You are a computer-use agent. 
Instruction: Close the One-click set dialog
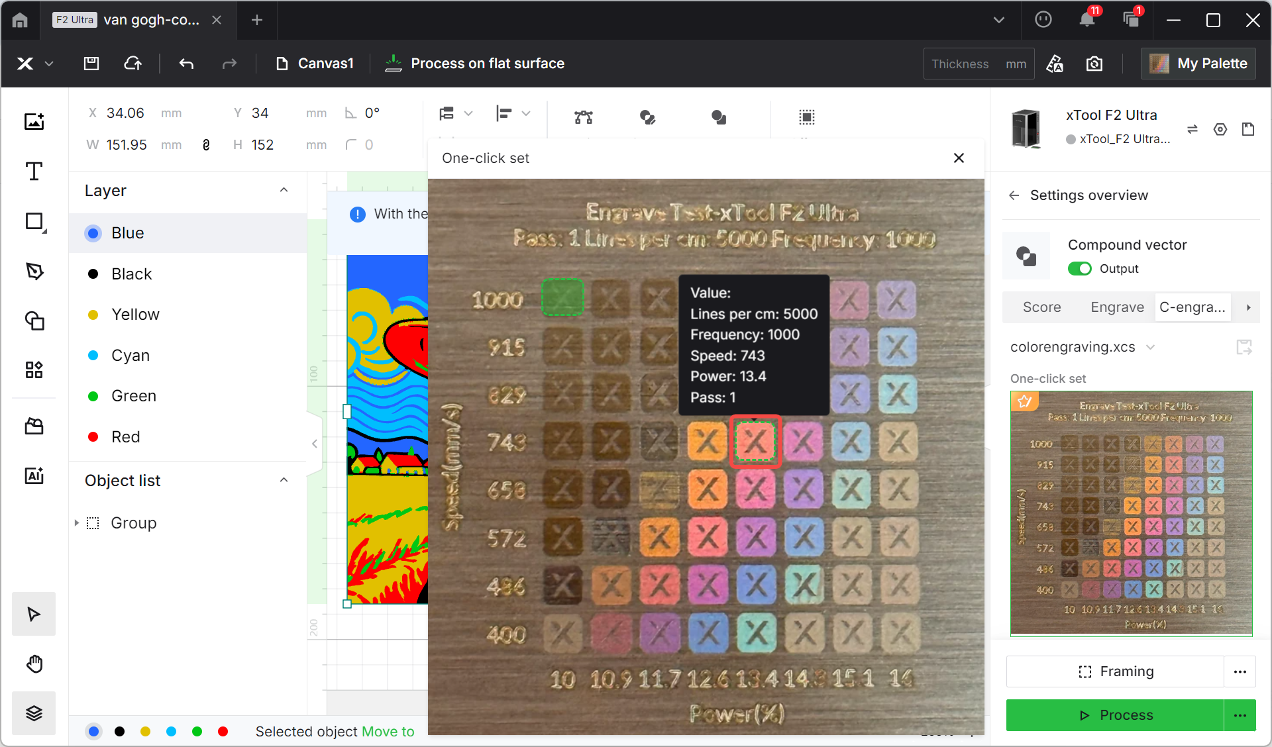(x=959, y=158)
